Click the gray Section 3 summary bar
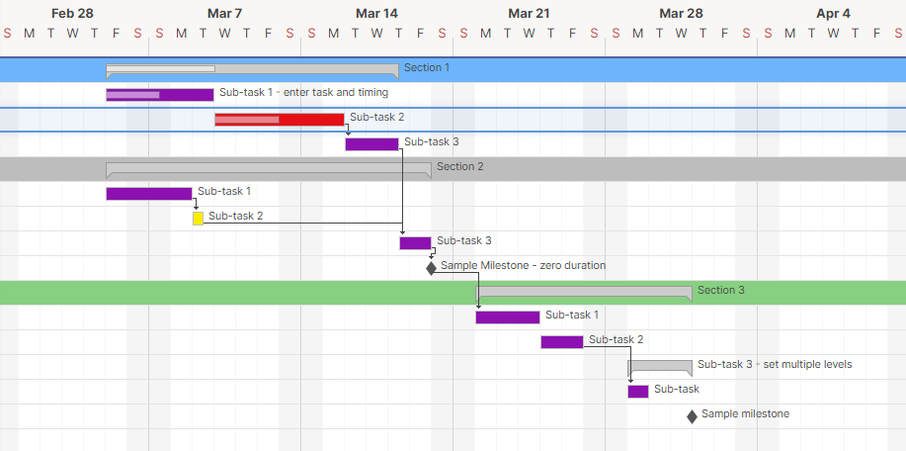The image size is (906, 451). coord(584,292)
